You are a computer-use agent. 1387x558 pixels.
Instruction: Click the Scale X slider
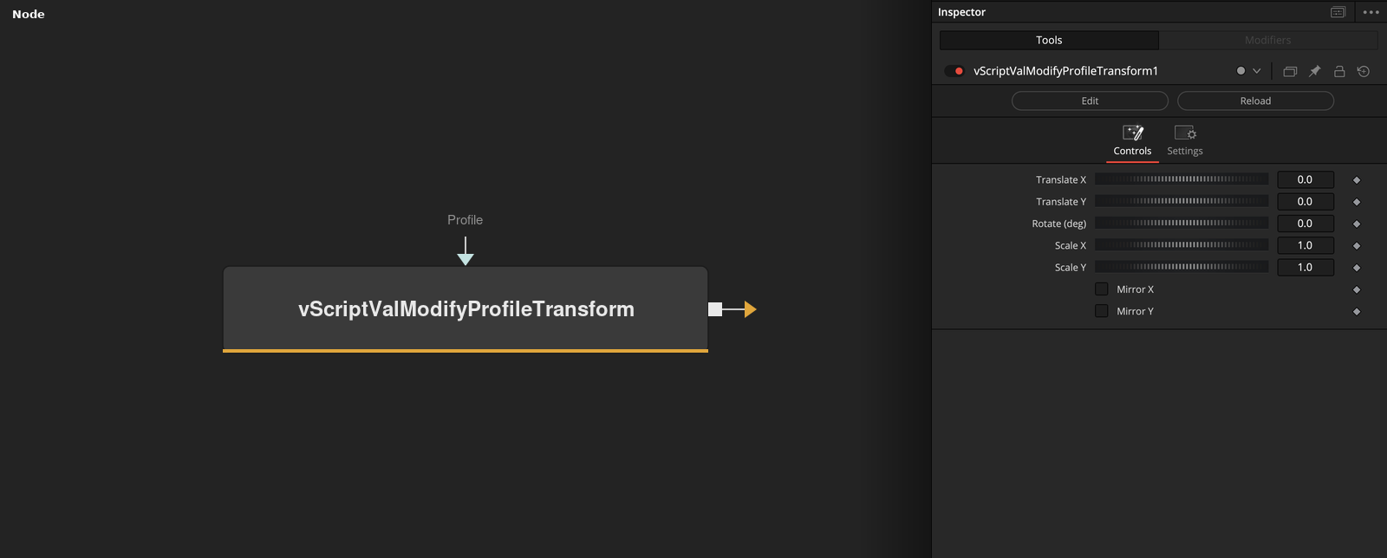[1182, 245]
